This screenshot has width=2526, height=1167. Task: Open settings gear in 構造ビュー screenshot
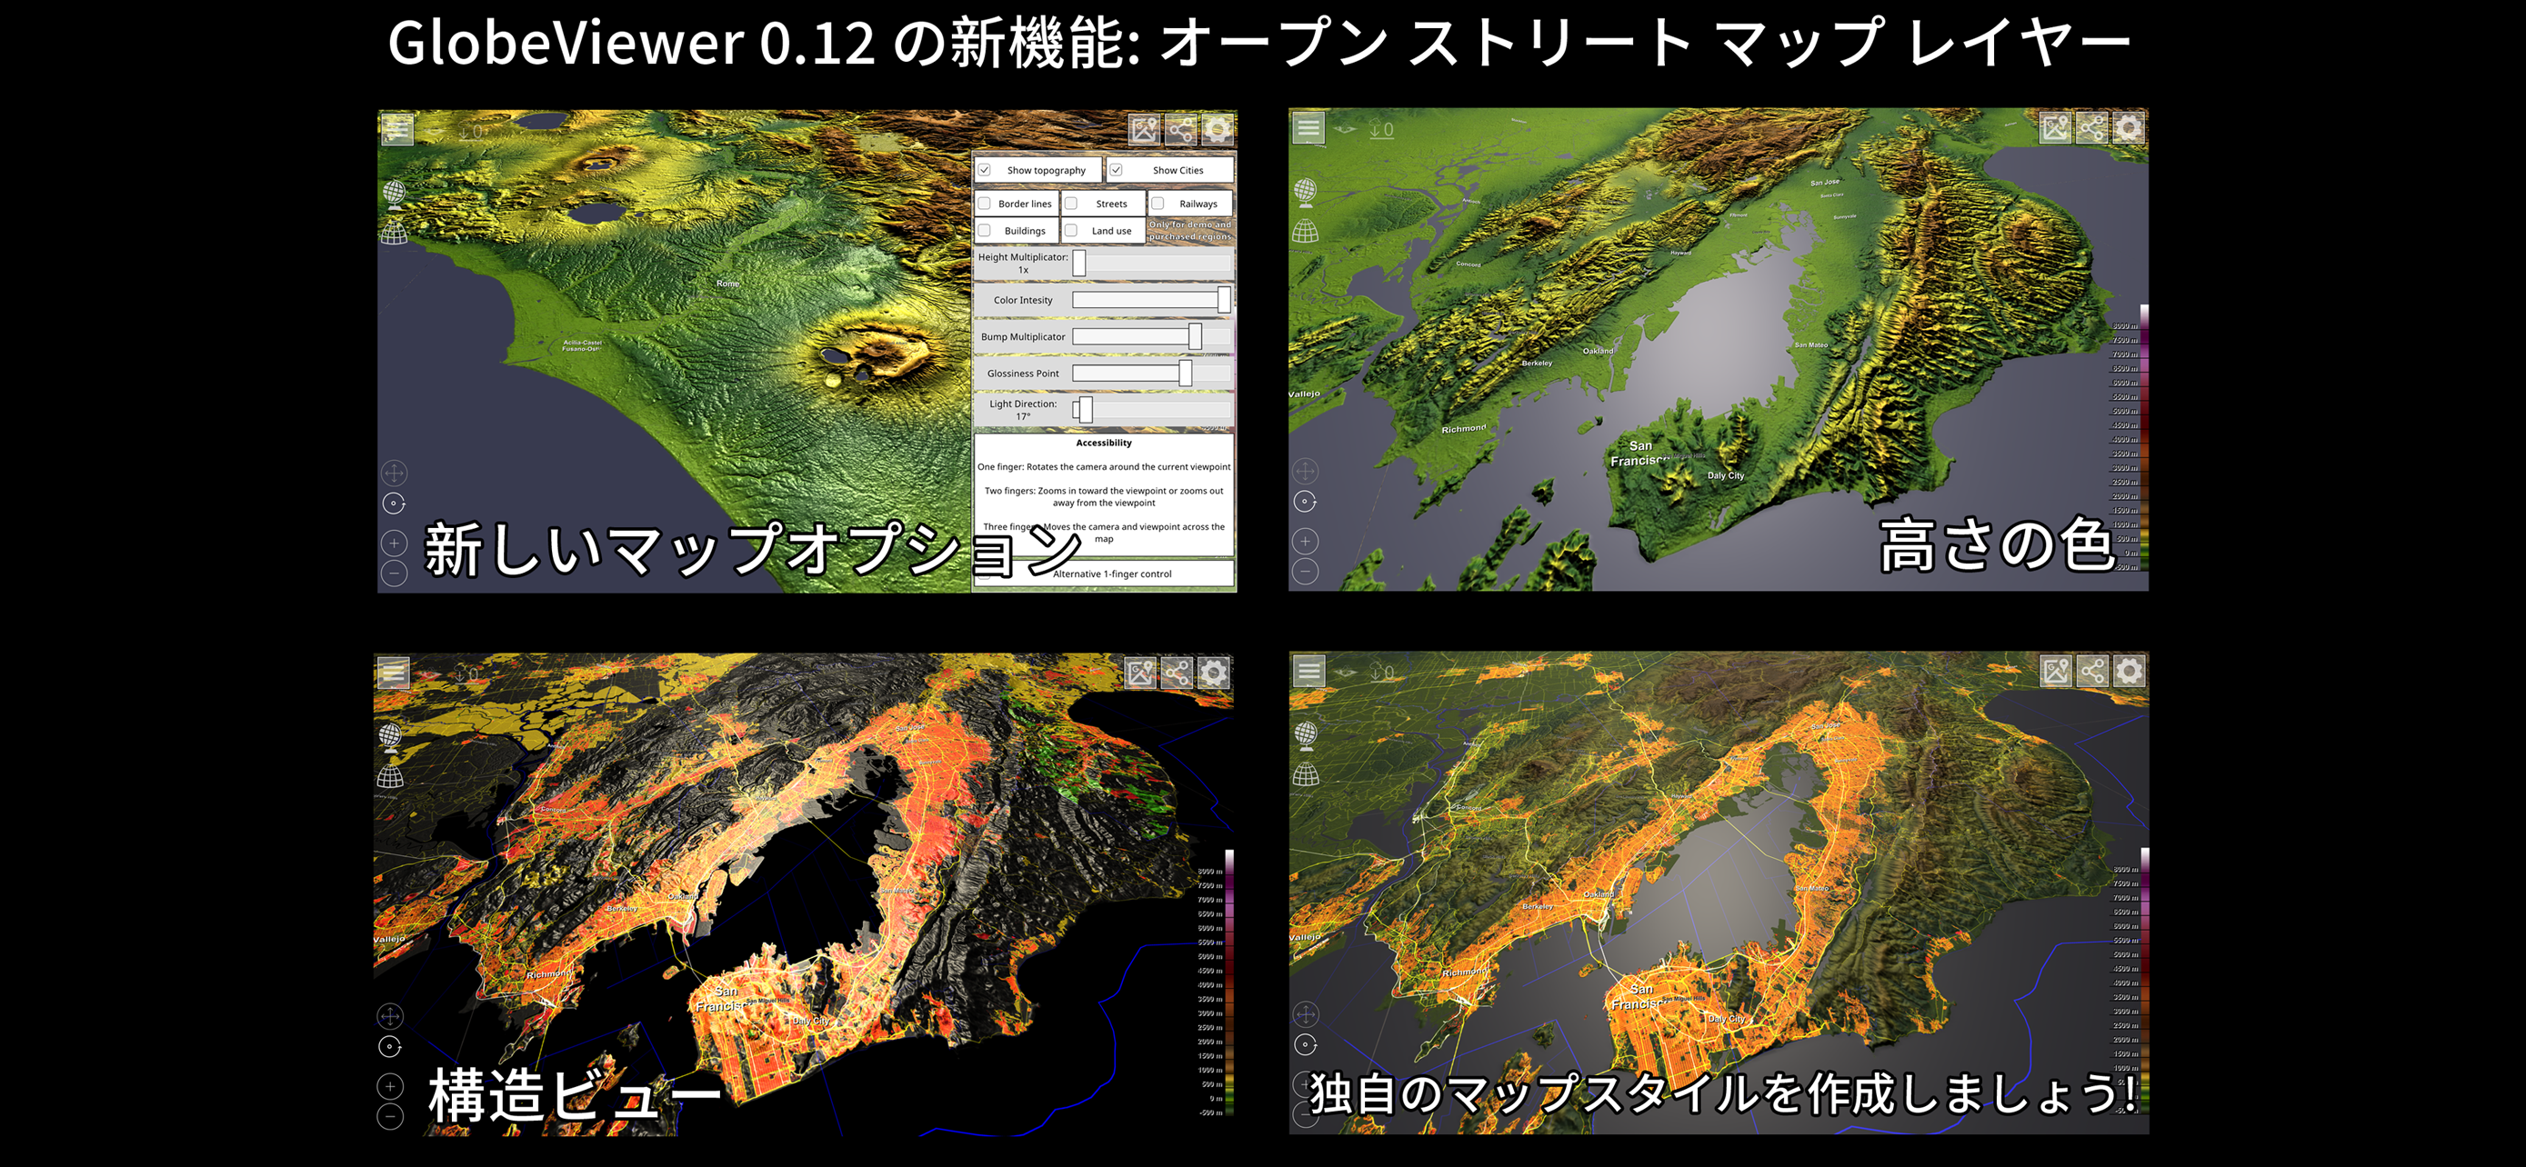(x=1213, y=673)
